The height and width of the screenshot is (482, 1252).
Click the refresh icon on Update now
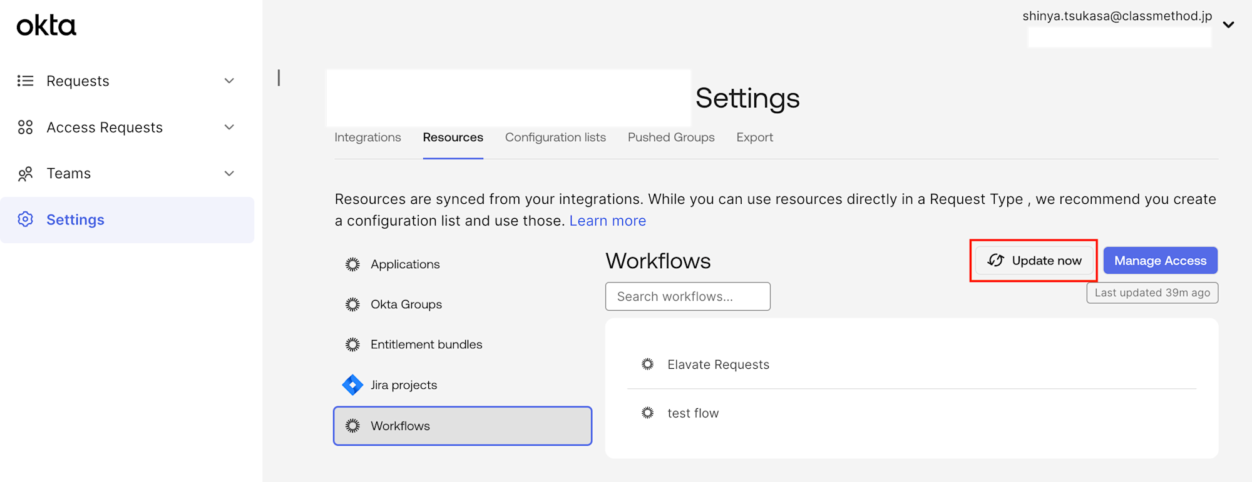(995, 260)
